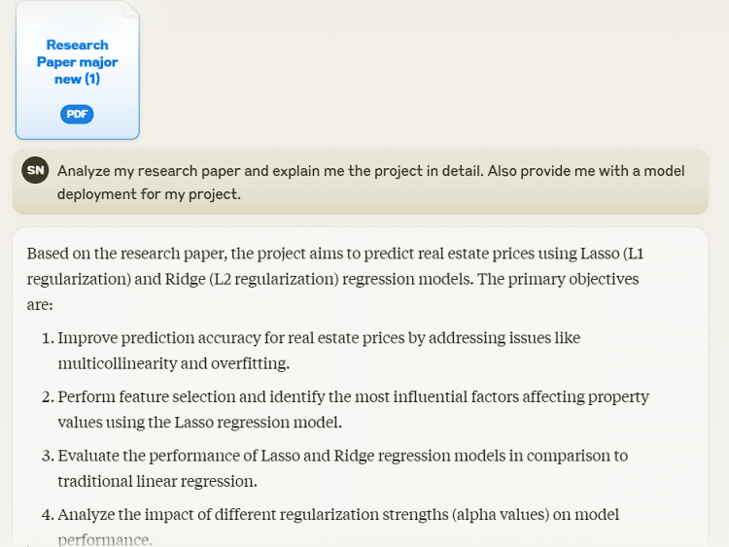Click "values using the Lasso regression model" line
Screen dimensions: 729x547
[x=199, y=422]
